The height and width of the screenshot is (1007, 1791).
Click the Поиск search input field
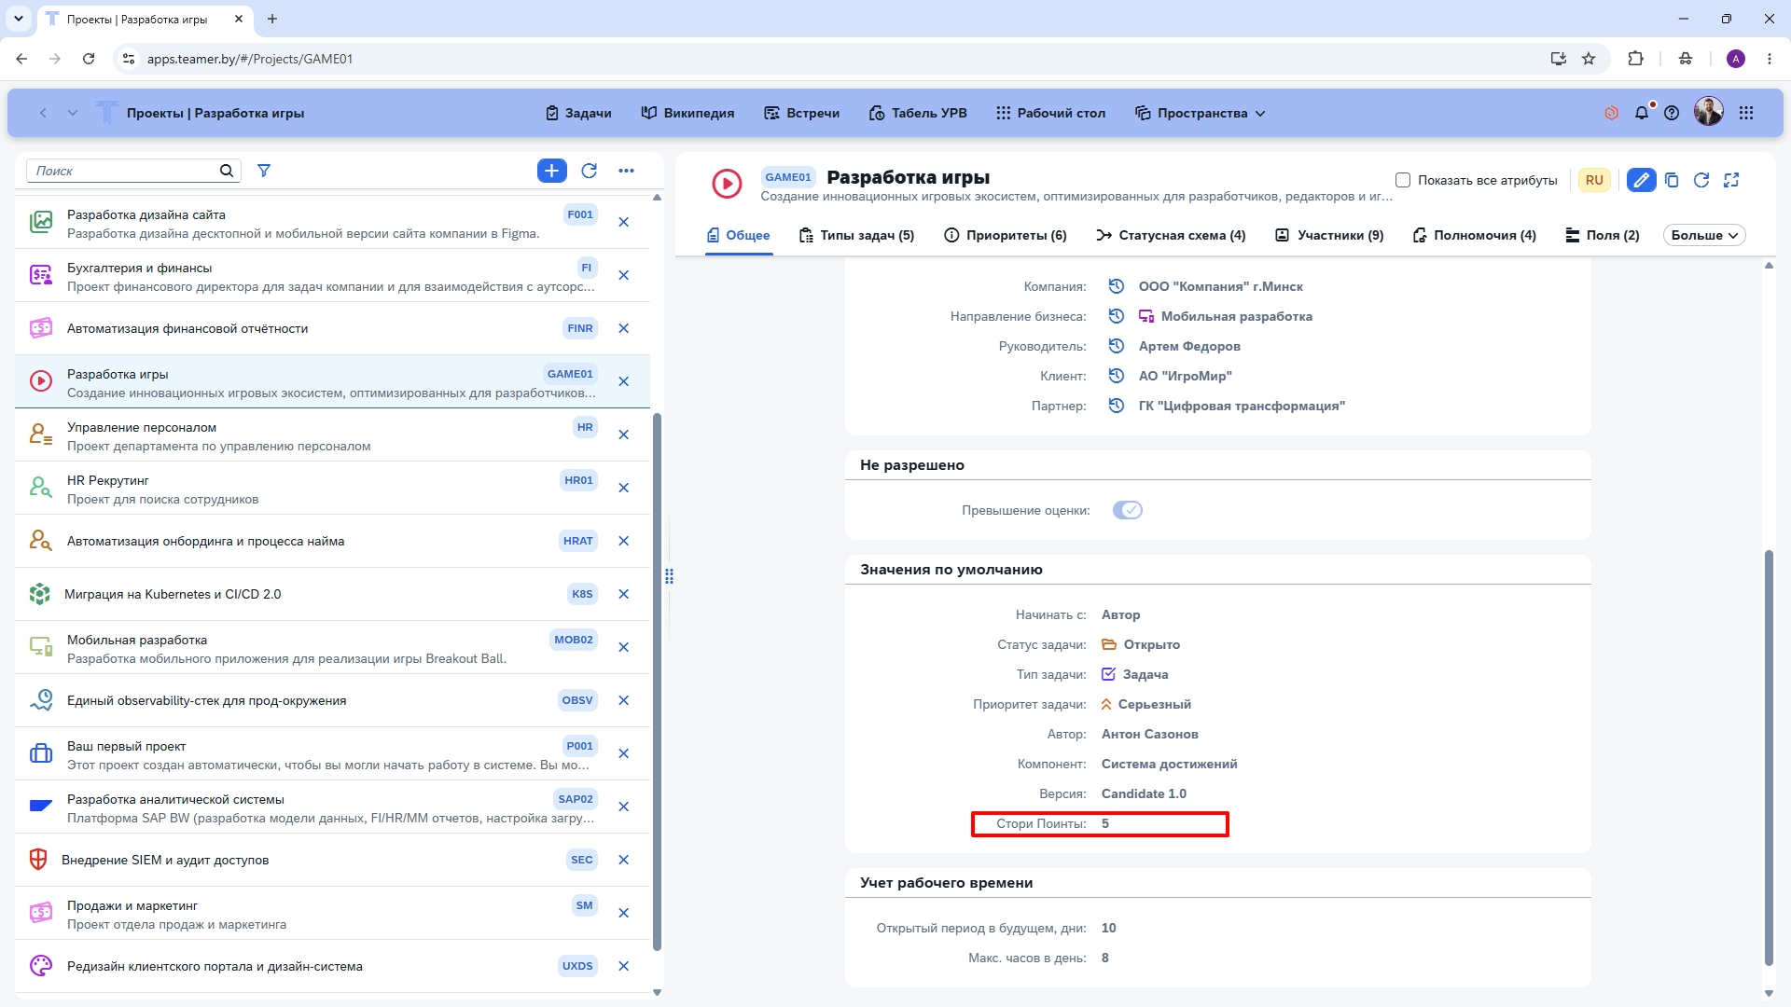(x=124, y=171)
